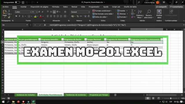
Task: Open the Archivo menu tab
Action: pyautogui.click(x=5, y=7)
